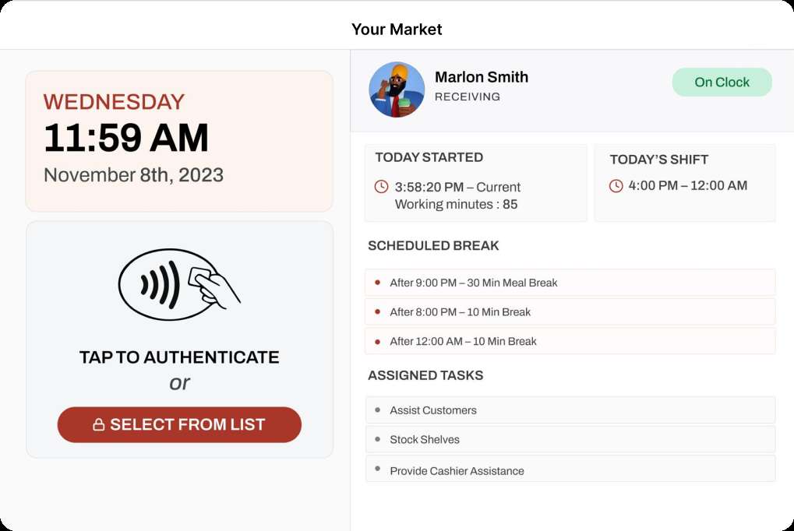Open the Assist Customers task

click(x=570, y=410)
